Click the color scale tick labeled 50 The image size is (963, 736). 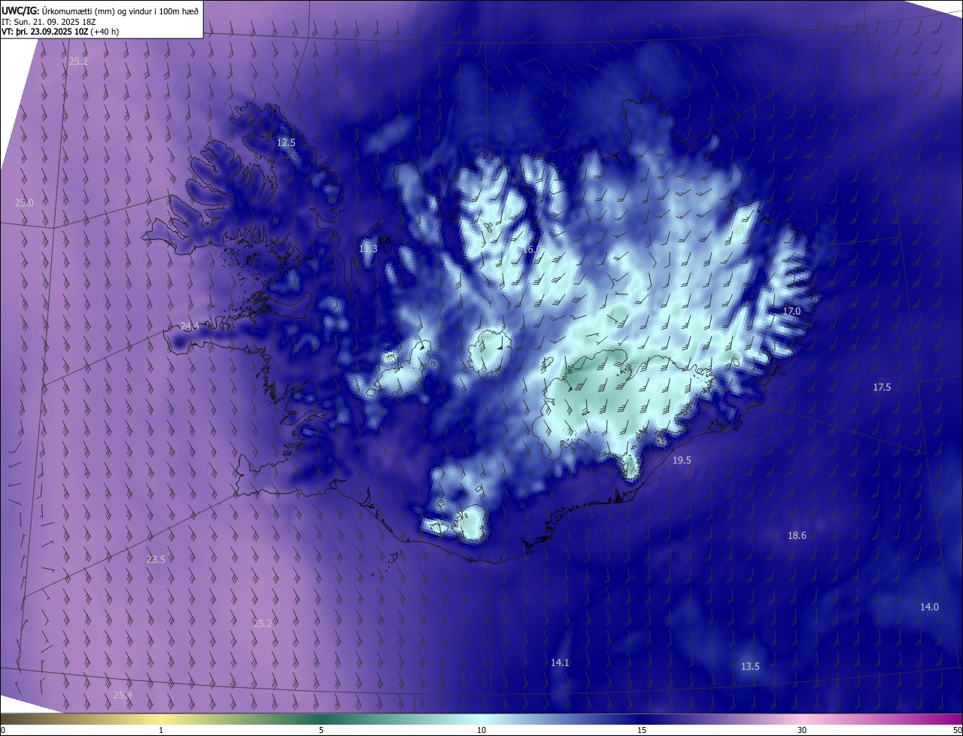957,730
